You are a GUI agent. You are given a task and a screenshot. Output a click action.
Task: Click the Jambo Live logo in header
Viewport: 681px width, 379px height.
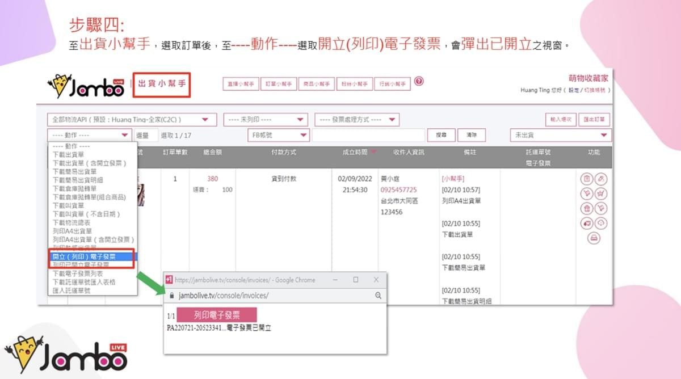(x=86, y=85)
